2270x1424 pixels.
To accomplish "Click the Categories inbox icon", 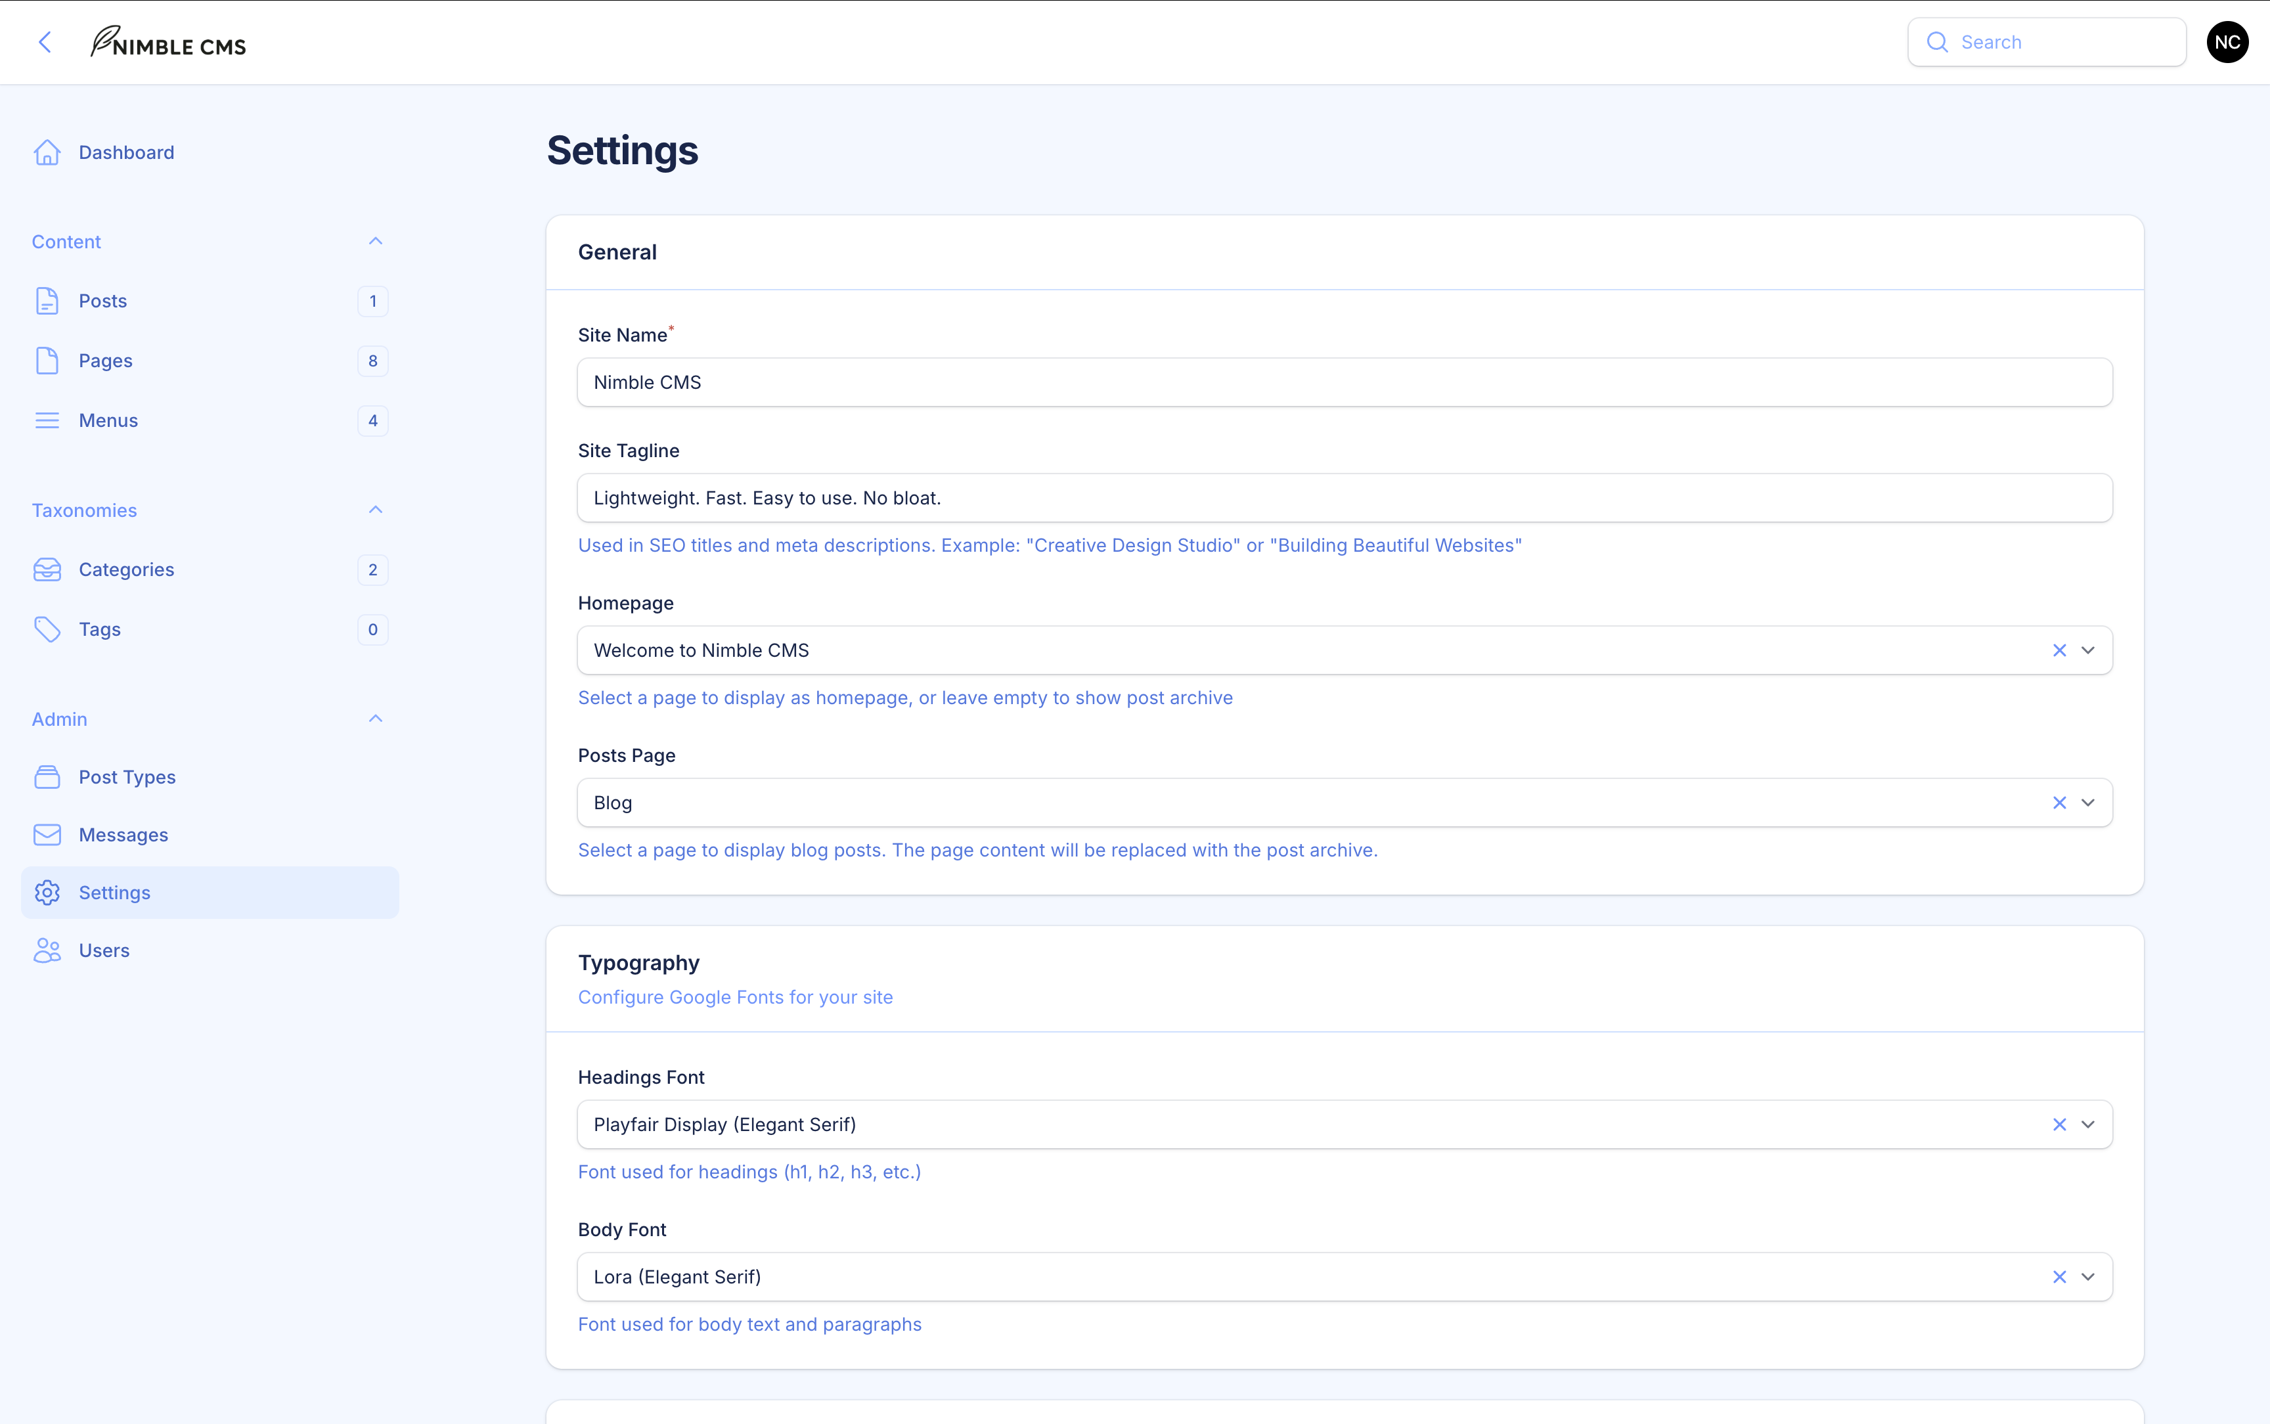I will (47, 569).
